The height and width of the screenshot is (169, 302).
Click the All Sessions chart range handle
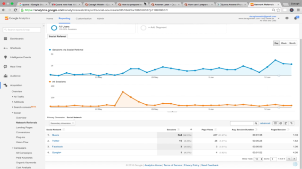pos(279,108)
